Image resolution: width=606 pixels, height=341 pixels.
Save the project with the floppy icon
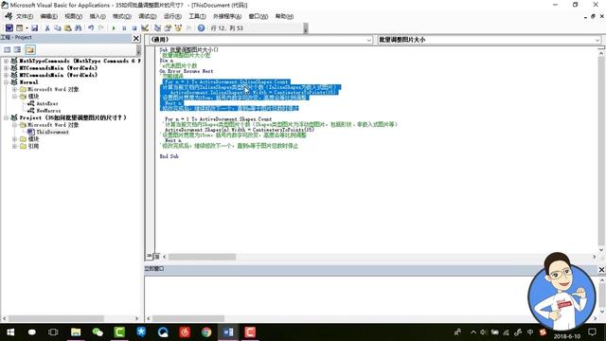[x=34, y=27]
